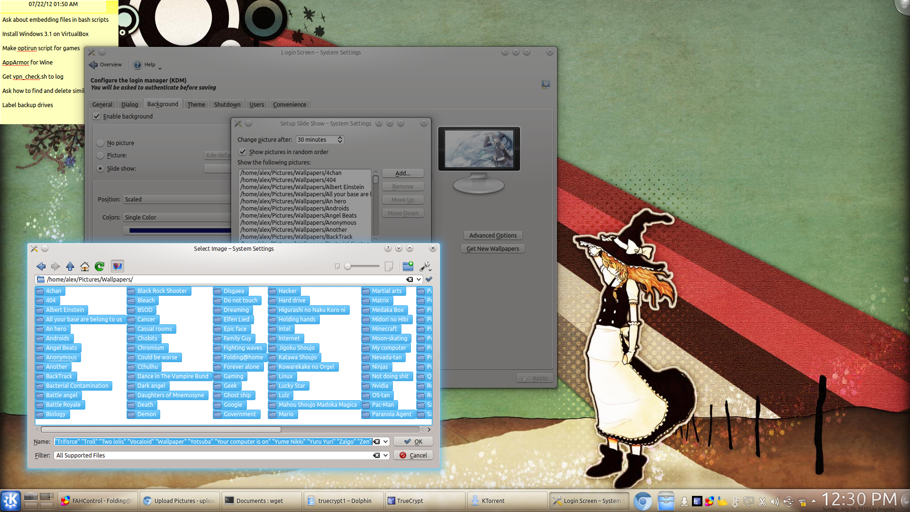Switch to the Shutdown tab
The width and height of the screenshot is (910, 512).
click(227, 105)
